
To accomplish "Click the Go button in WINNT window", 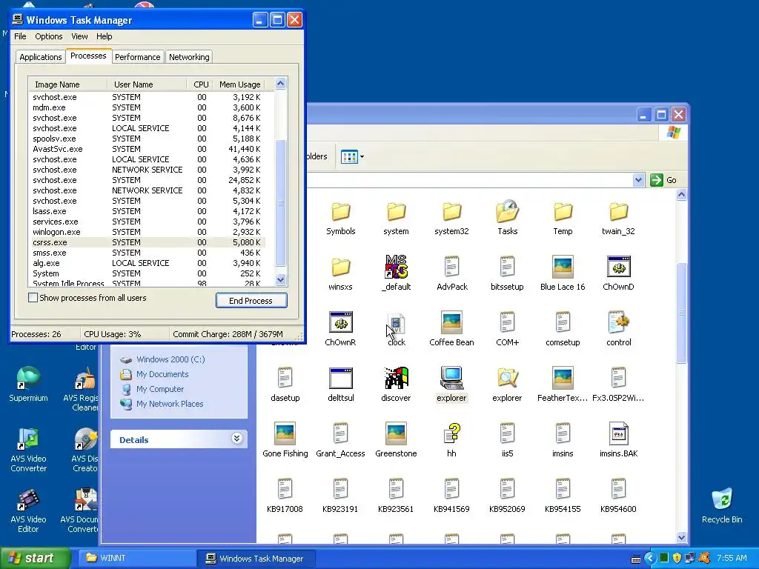I will [664, 180].
